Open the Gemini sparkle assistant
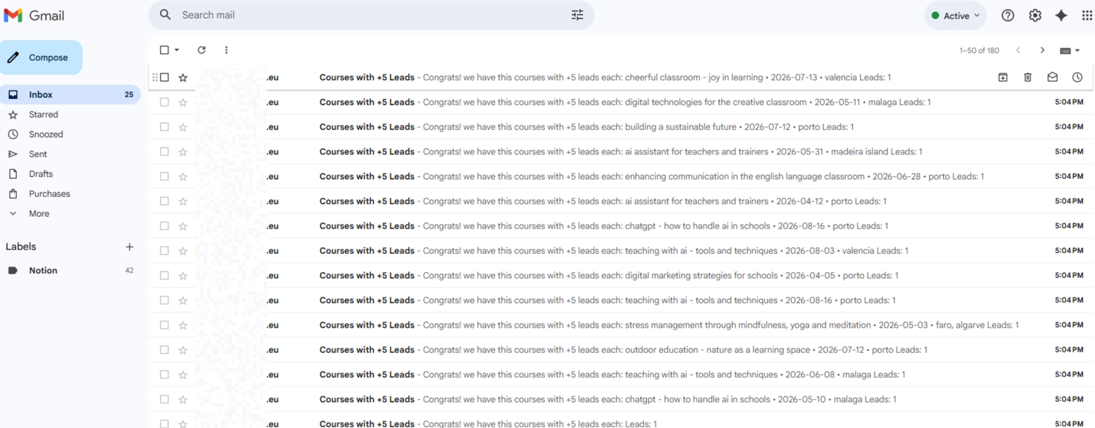Image resolution: width=1095 pixels, height=428 pixels. [x=1061, y=15]
